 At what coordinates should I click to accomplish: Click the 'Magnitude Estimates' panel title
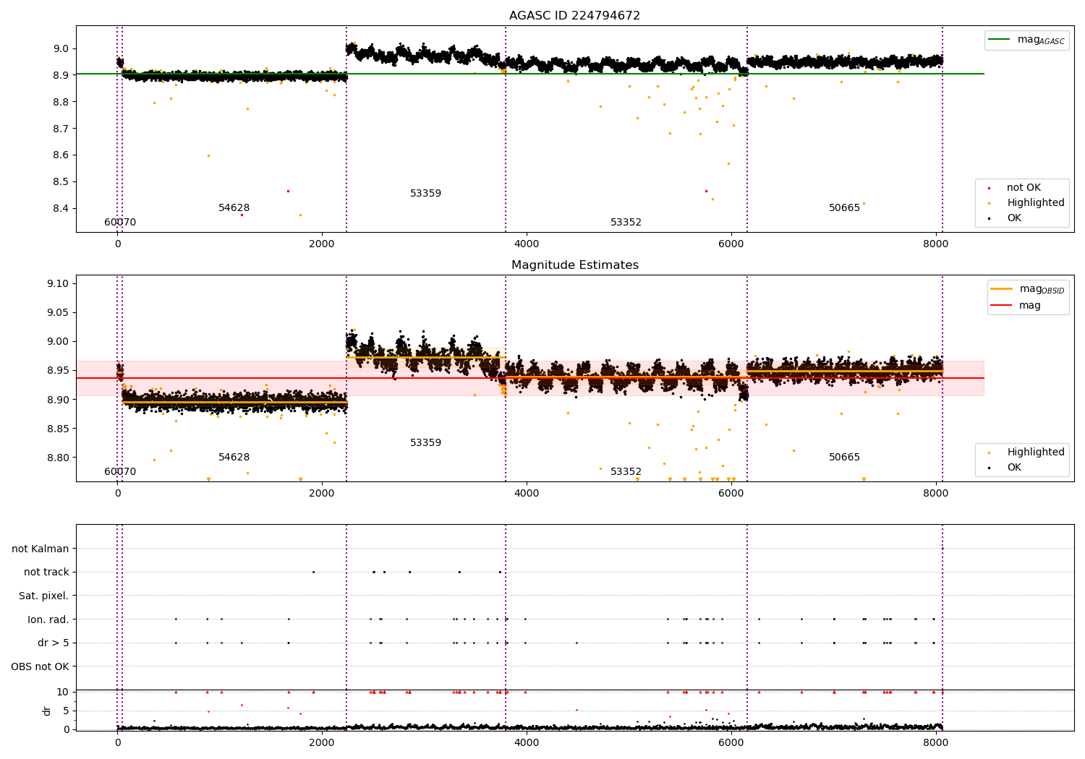[x=574, y=265]
